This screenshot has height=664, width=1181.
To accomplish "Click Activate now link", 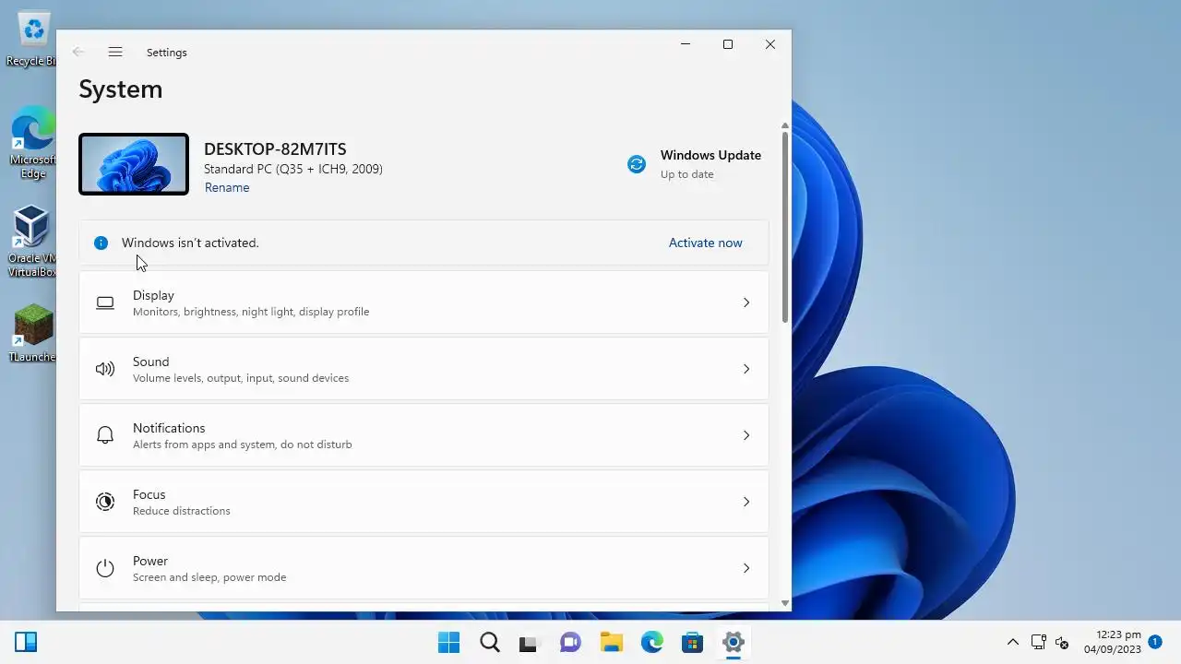I will [x=705, y=243].
